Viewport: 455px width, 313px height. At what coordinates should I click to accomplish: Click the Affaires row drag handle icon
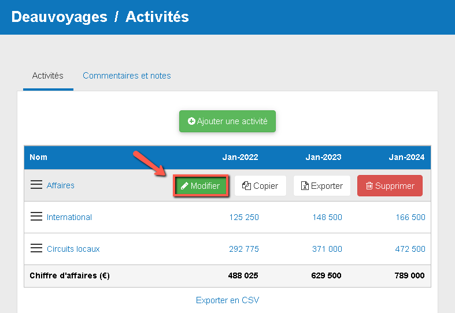[x=36, y=185]
